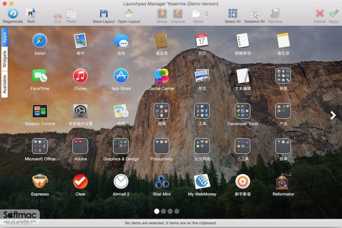Select the Preview app icon

(202, 76)
